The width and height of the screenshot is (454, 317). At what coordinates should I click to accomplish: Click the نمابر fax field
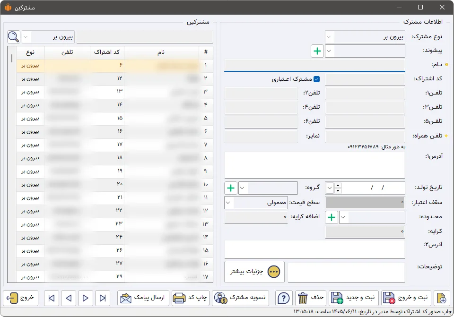click(x=261, y=136)
